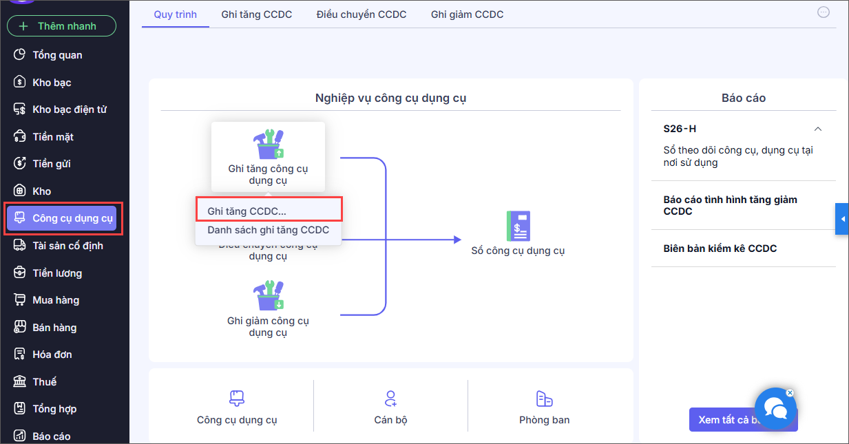
Task: Click the Ghi giảm công cụ dụng cụ icon
Action: [268, 295]
